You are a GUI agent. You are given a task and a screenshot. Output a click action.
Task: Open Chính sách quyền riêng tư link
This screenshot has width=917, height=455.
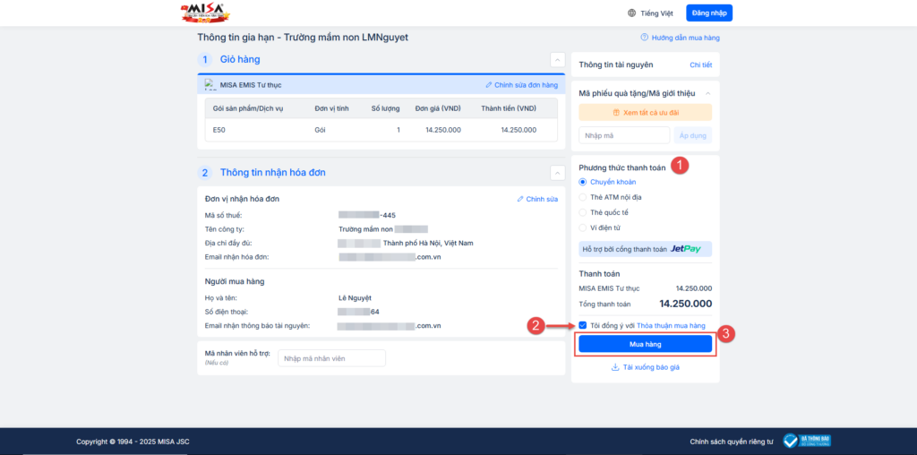point(732,442)
